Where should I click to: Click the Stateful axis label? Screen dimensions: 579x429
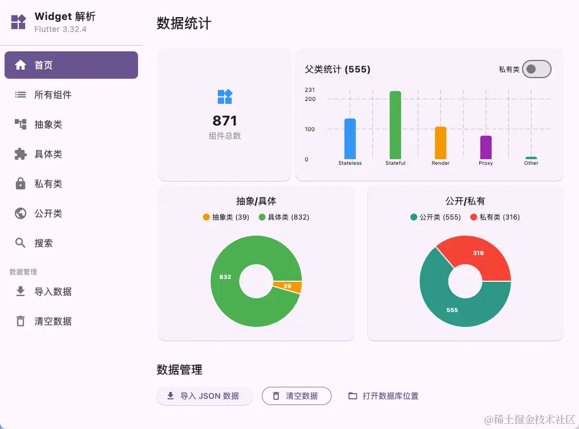pyautogui.click(x=395, y=163)
